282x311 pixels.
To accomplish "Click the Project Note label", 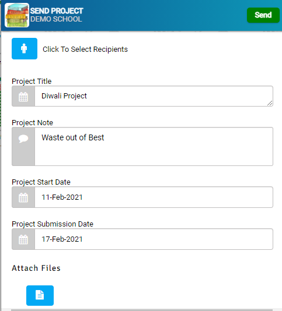I will tap(33, 123).
